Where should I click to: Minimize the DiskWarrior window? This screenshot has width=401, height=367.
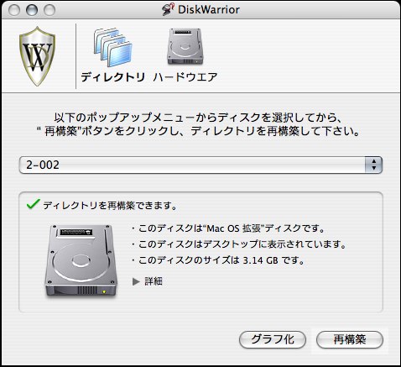tap(32, 10)
